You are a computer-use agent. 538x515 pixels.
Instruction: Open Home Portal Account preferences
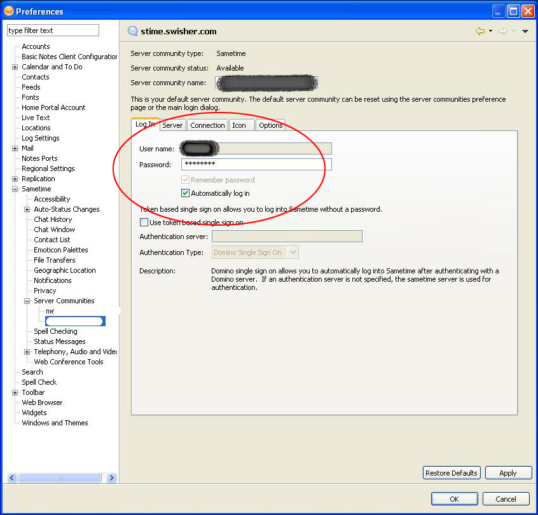[x=53, y=107]
